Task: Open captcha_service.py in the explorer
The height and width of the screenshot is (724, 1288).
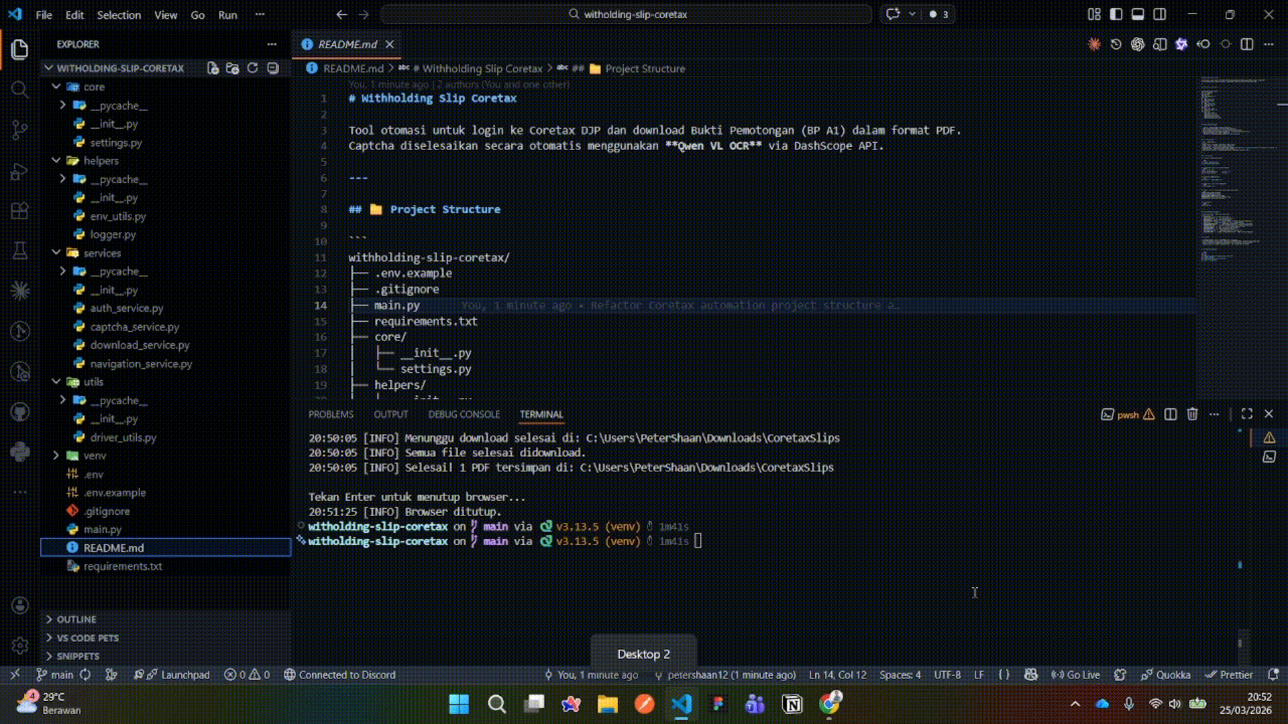Action: point(134,326)
